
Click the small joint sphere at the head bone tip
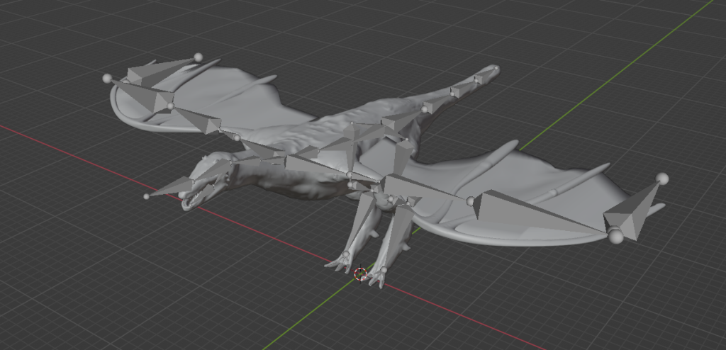146,196
